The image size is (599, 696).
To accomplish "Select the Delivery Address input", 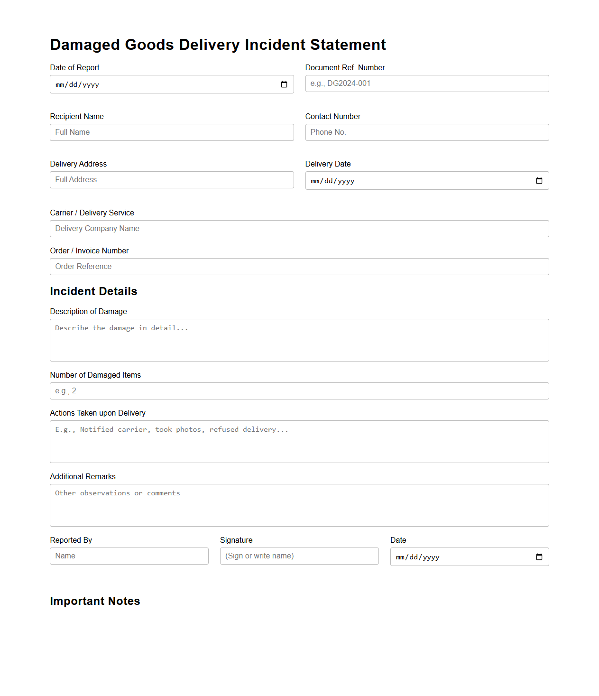I will [x=172, y=180].
